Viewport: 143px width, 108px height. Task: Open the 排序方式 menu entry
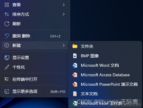tap(35, 14)
